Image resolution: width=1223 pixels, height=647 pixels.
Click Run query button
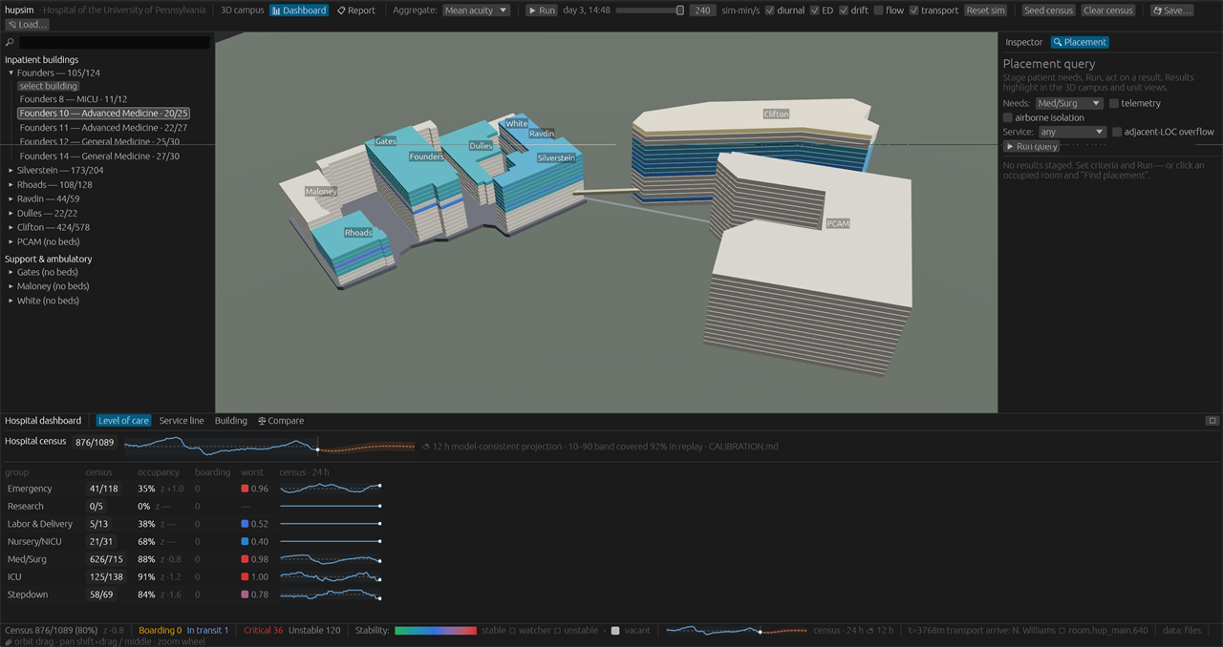pyautogui.click(x=1031, y=147)
